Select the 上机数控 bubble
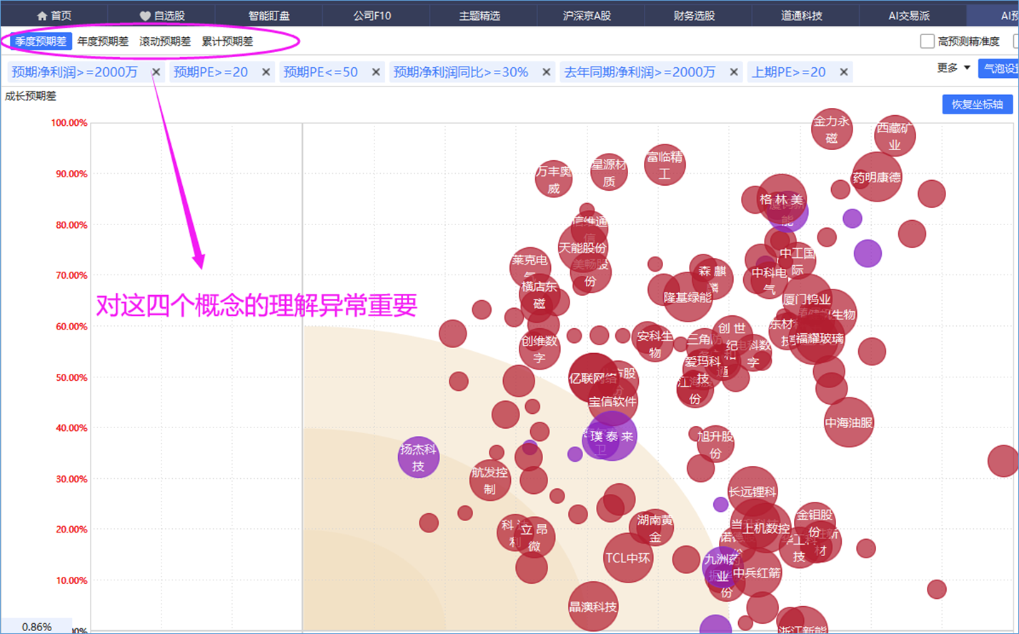This screenshot has width=1019, height=634. click(766, 529)
